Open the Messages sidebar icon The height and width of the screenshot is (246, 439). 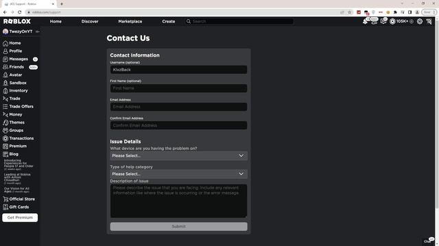[x=5, y=59]
